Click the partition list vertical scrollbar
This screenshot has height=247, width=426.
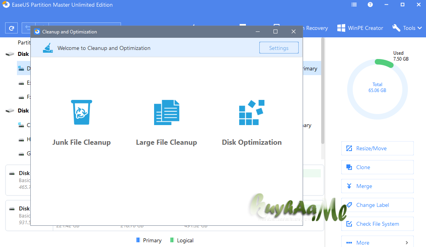click(x=323, y=90)
